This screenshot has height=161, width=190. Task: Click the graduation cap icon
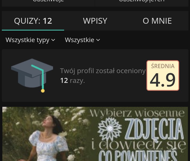(x=32, y=76)
